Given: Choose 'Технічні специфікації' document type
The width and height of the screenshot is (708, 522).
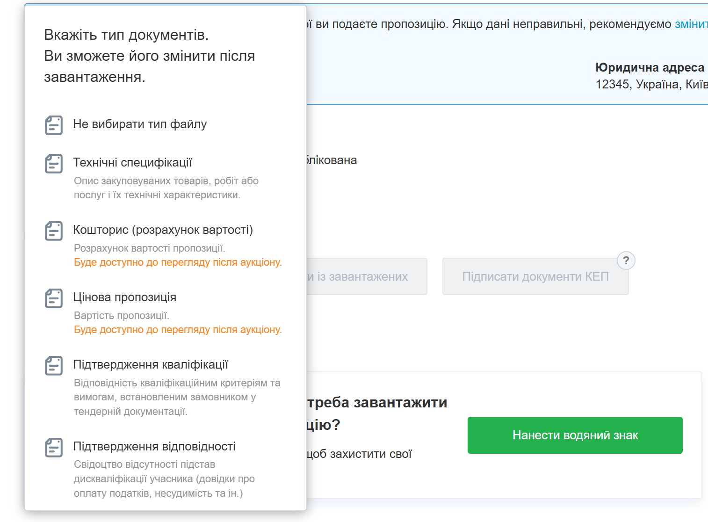Looking at the screenshot, I should tap(132, 163).
